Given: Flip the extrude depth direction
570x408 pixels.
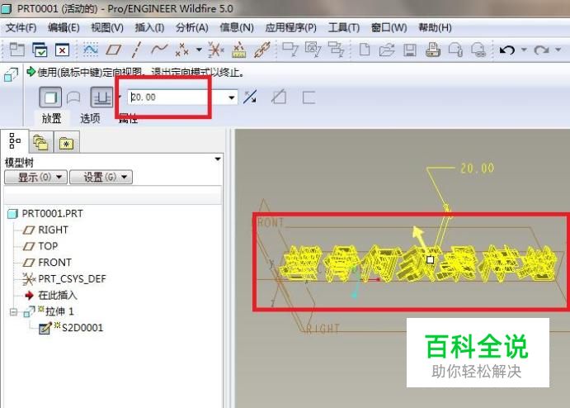Looking at the screenshot, I should (250, 97).
